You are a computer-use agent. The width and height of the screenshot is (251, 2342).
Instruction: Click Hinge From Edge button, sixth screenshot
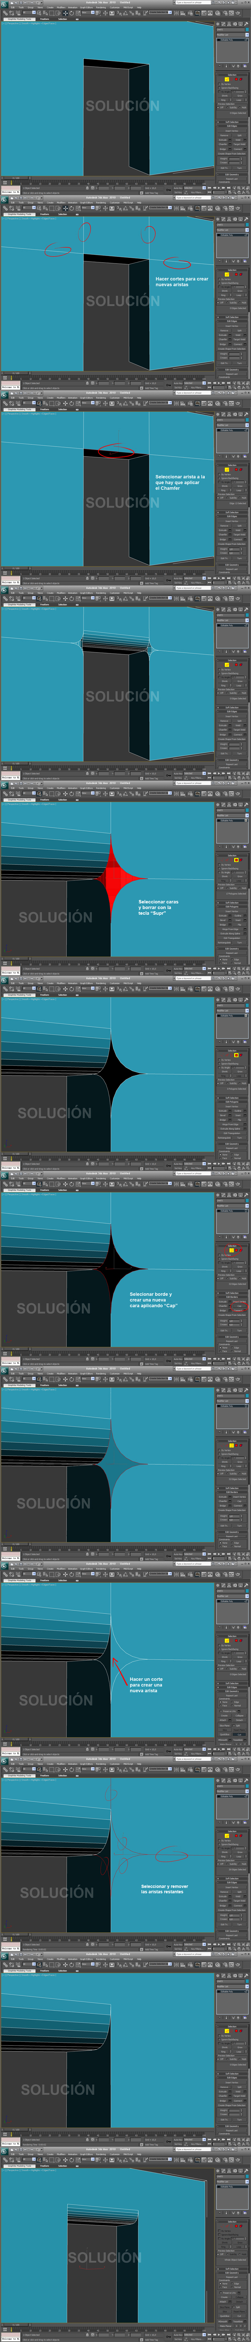point(230,1125)
